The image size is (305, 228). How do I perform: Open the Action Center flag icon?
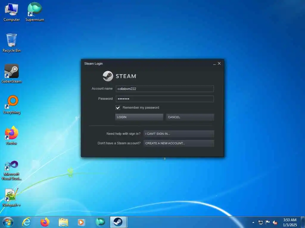coord(268,222)
